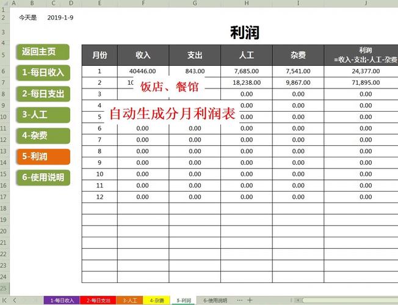The width and height of the screenshot is (398, 305).
Task: Select the profit cell containing 71,895.00
Action: 365,82
